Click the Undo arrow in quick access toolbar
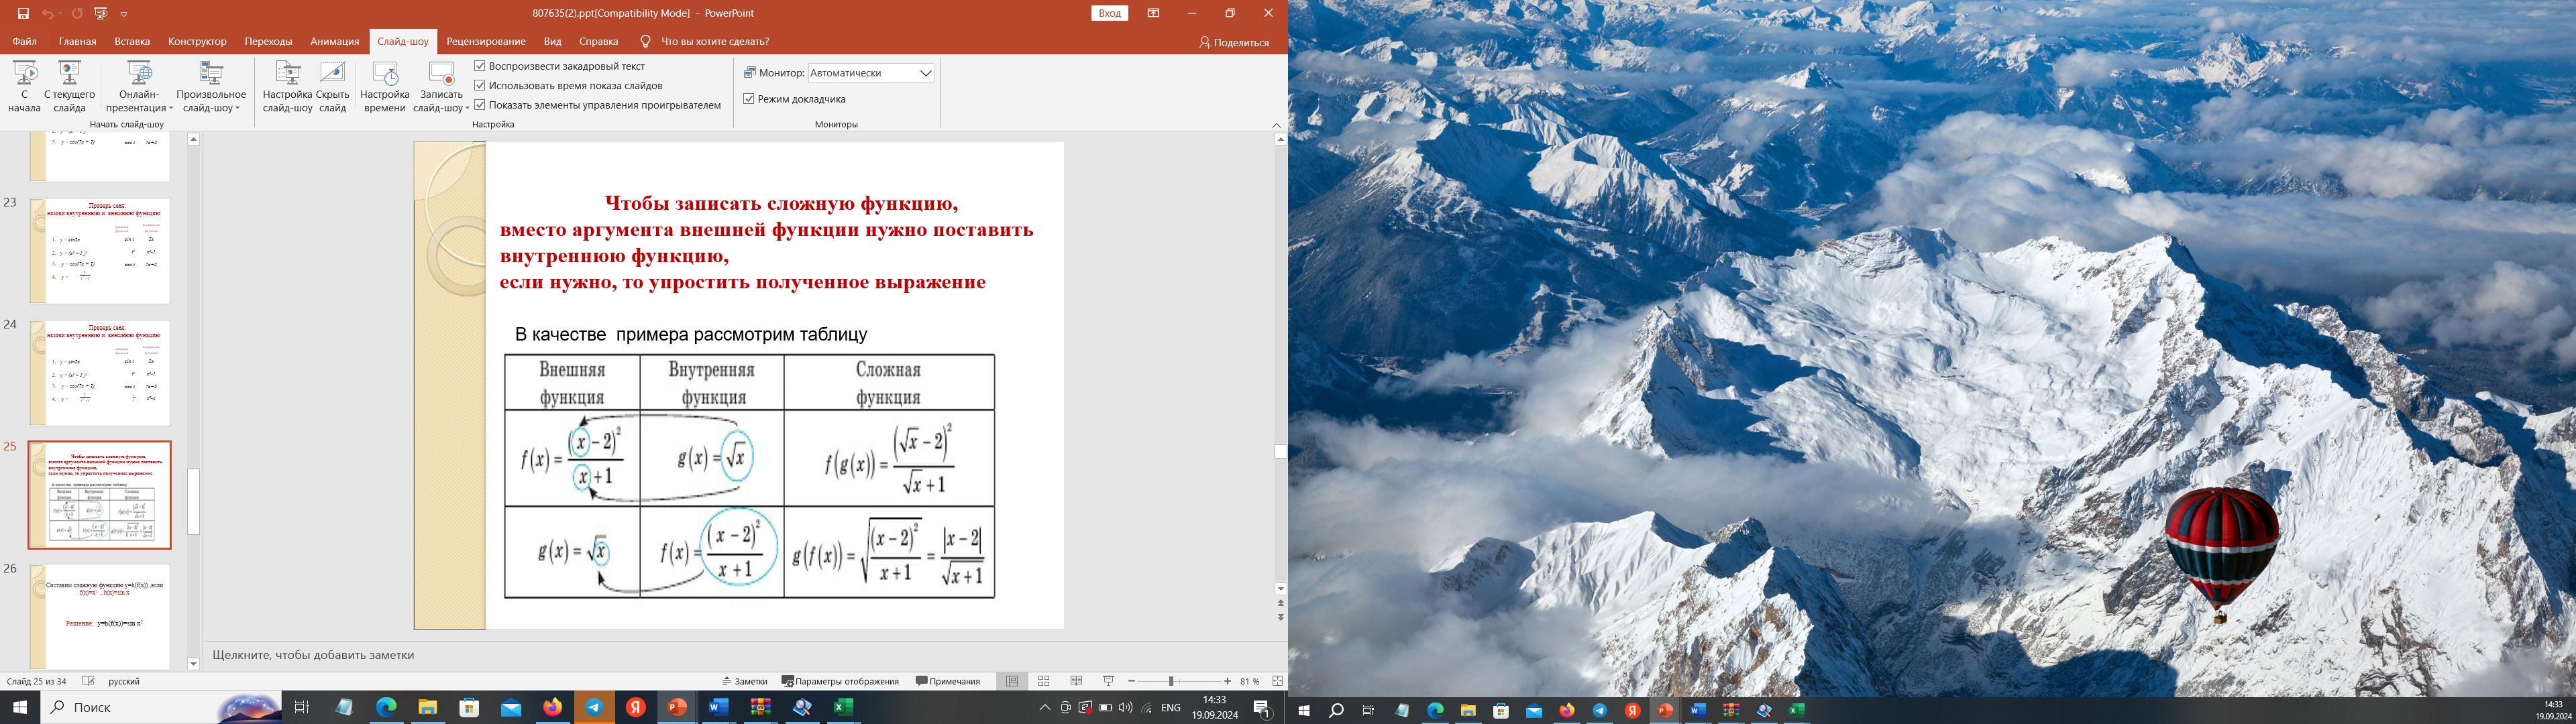This screenshot has height=724, width=2576. point(49,13)
